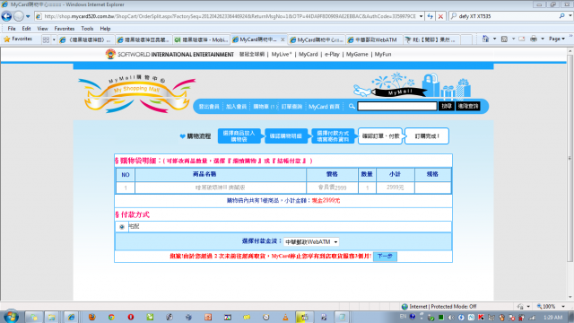The image size is (574, 323).
Task: Open the MyLive link in top bar
Action: [282, 54]
